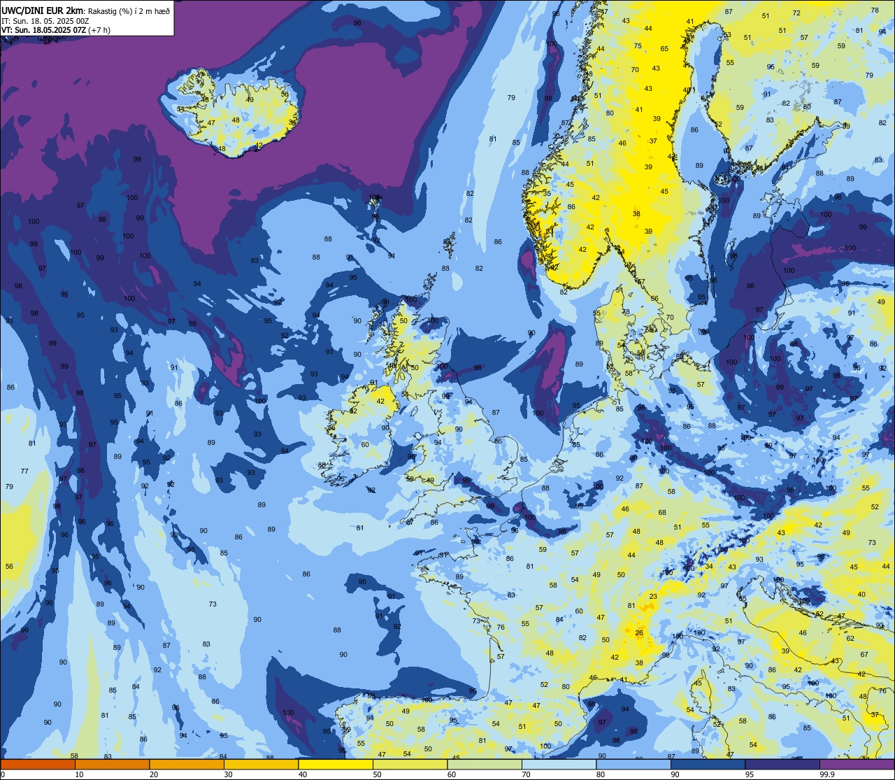Click the '99.9' tick label on the color scale
Screen dimensions: 895x780
[828, 774]
